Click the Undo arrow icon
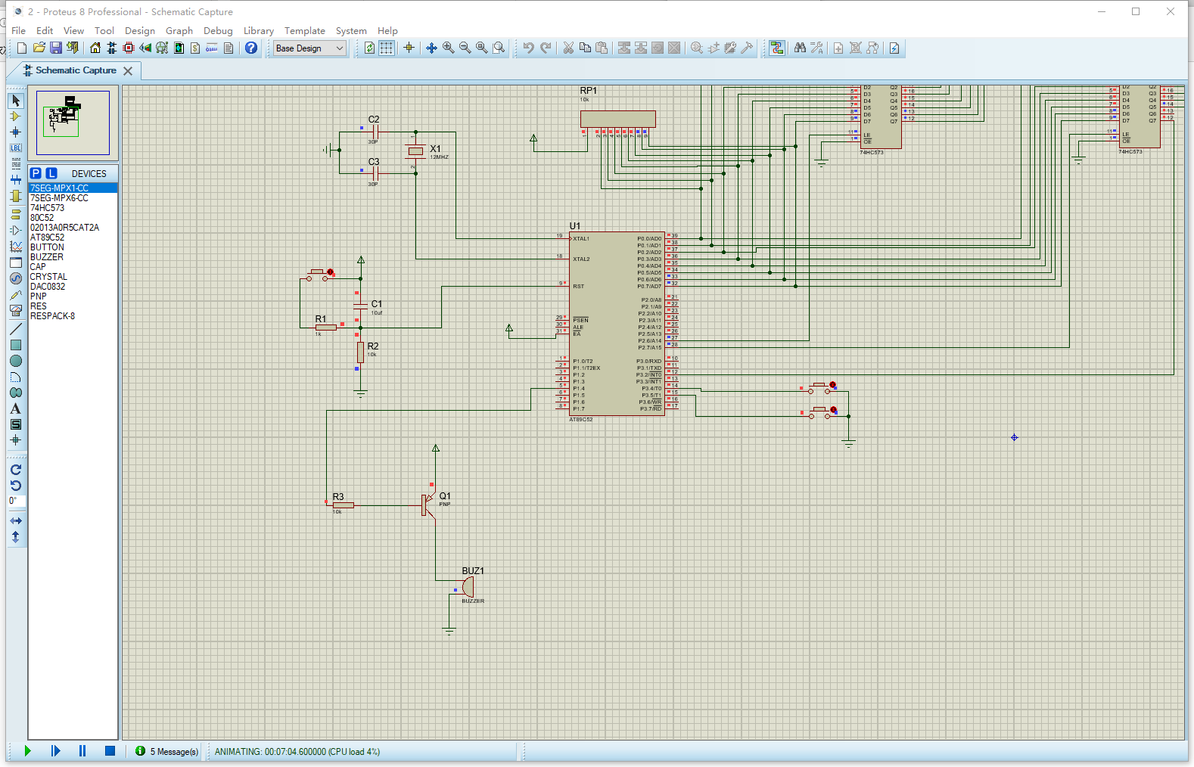Screen dimensions: 1194x767 click(x=529, y=48)
